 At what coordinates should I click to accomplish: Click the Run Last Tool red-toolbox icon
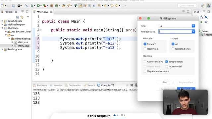(x=44, y=6)
